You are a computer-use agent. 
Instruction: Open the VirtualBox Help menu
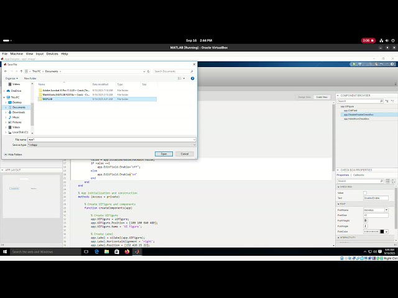point(65,54)
